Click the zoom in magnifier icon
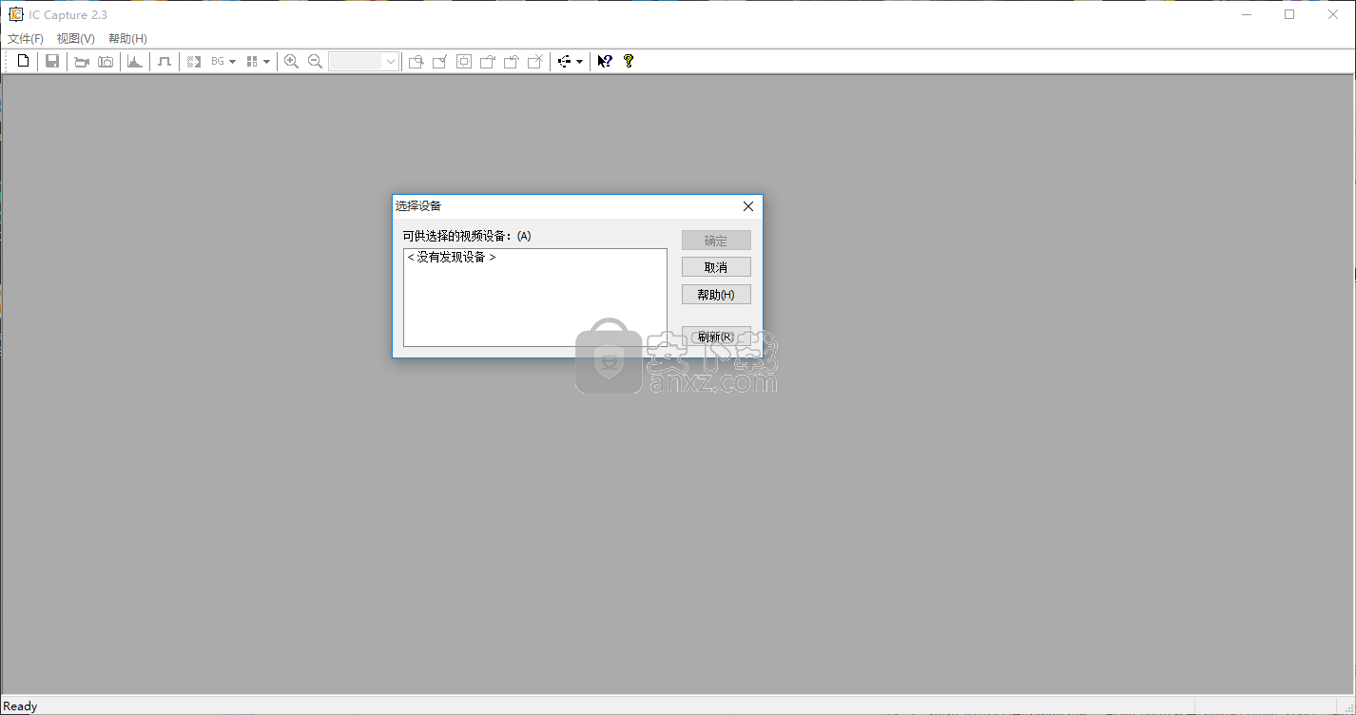 pos(291,61)
